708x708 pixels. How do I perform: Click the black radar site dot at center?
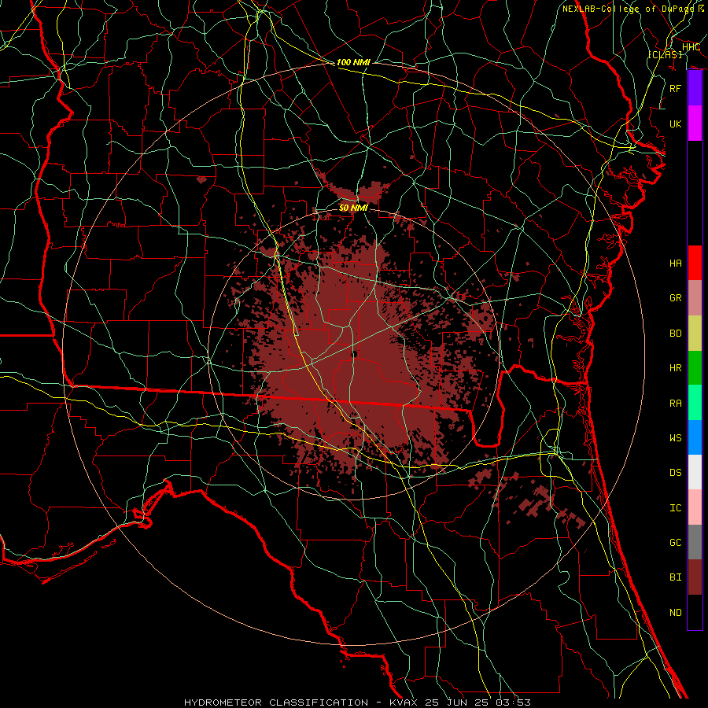pos(355,355)
